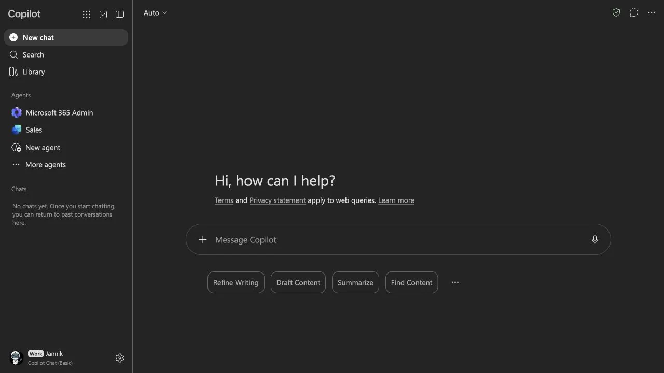Focus the Message Copilot input field

398,239
